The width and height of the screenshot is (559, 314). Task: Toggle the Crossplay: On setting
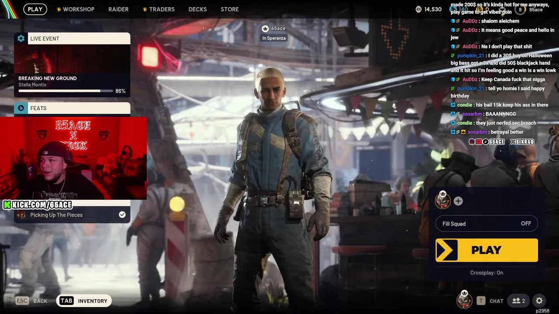pos(487,273)
